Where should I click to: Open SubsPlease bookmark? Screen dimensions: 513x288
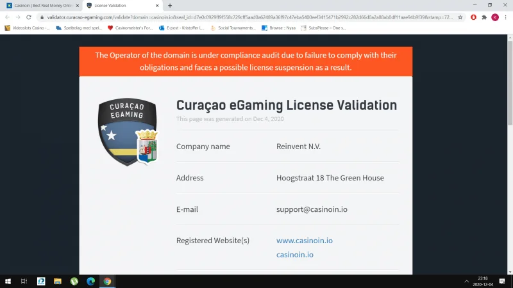pyautogui.click(x=323, y=28)
